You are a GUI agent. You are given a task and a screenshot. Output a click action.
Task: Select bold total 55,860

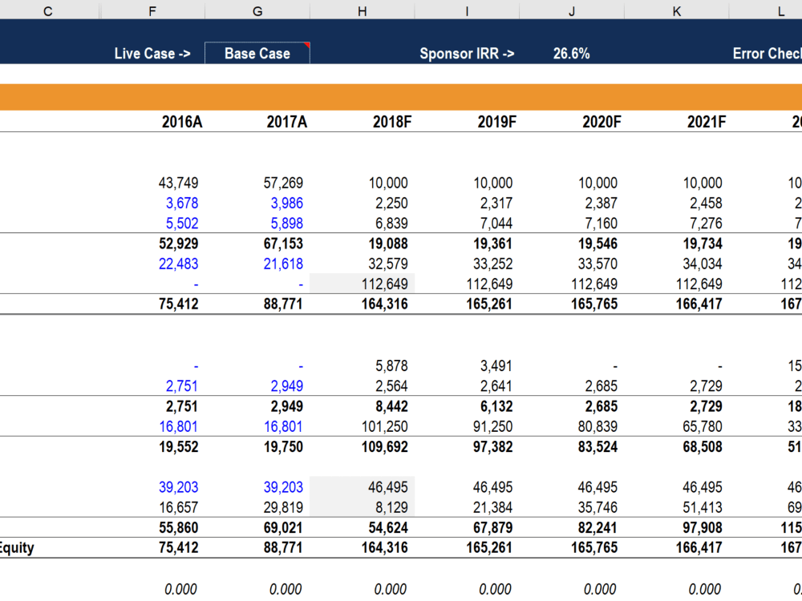[179, 527]
